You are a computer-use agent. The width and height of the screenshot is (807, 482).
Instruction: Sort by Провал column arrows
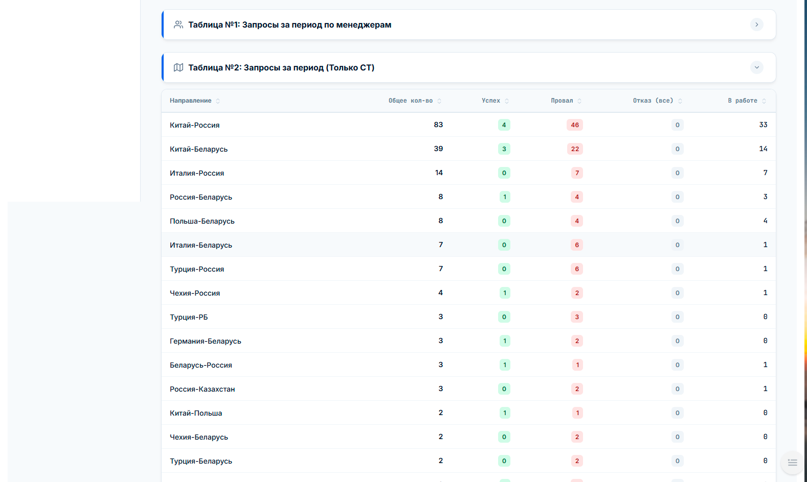pos(579,101)
